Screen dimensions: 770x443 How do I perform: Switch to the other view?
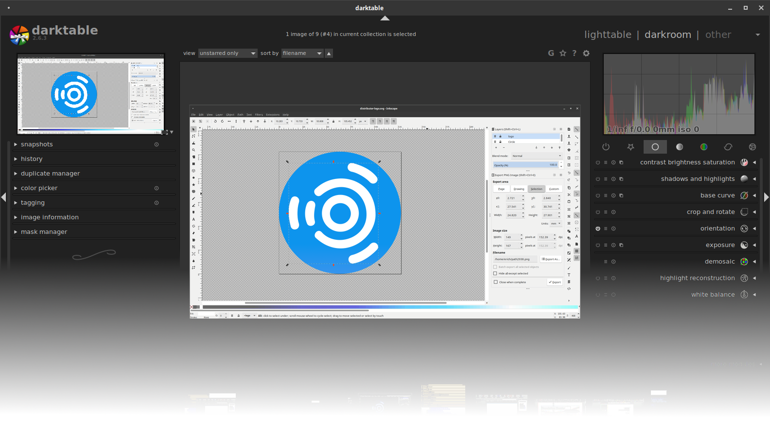pyautogui.click(x=718, y=35)
